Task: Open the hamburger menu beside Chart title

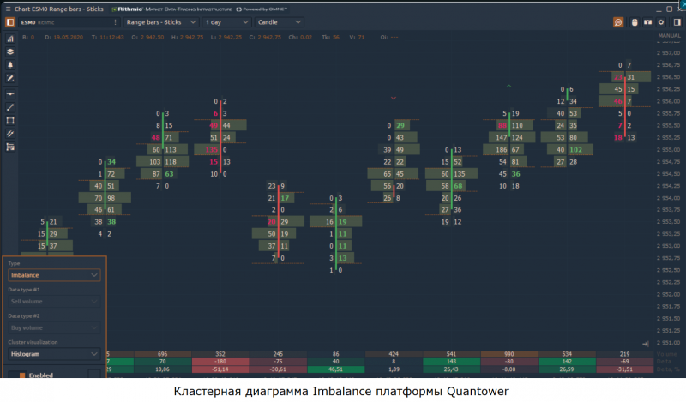Action: coord(7,8)
